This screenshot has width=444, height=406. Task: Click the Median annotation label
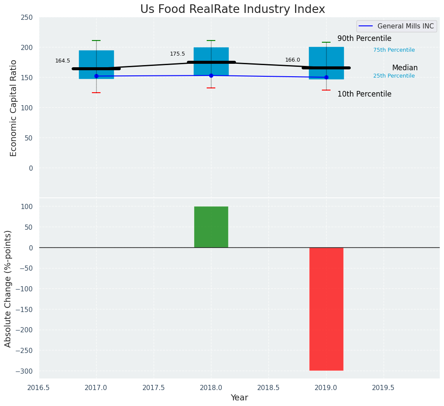pos(404,68)
